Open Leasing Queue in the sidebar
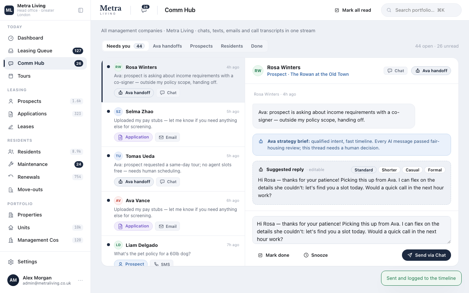This screenshot has width=469, height=293. pos(45,51)
